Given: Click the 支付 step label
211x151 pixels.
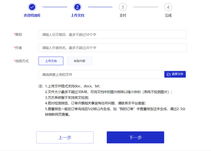Looking at the screenshot, I should point(123,16).
